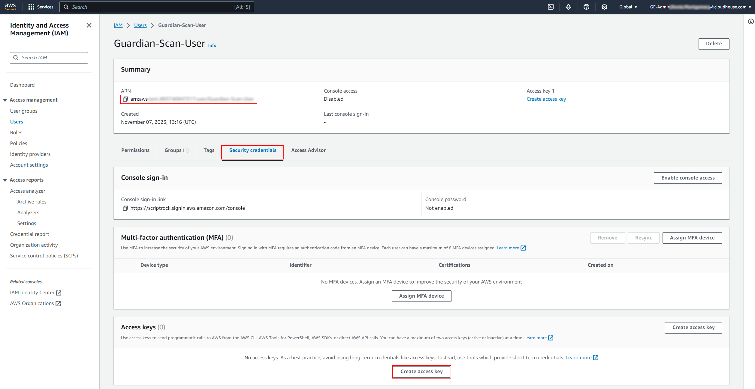Open Access analyzer Settings in sidebar
The width and height of the screenshot is (755, 389).
point(27,223)
